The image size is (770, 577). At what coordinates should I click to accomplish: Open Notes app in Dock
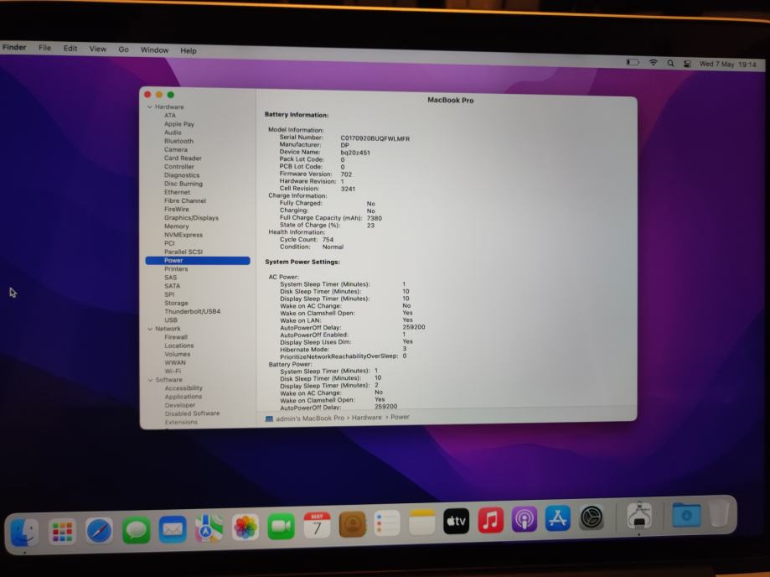point(421,522)
